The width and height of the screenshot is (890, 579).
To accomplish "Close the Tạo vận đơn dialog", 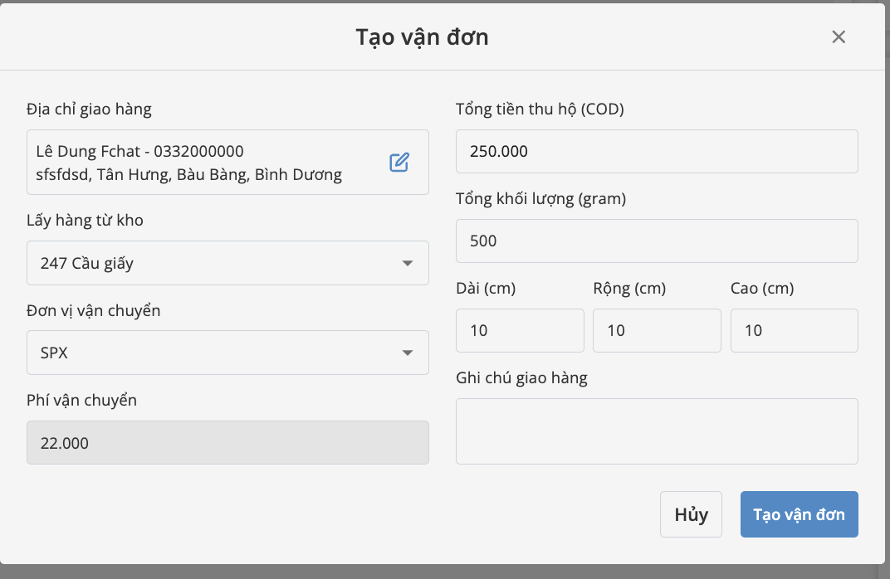I will coord(839,37).
